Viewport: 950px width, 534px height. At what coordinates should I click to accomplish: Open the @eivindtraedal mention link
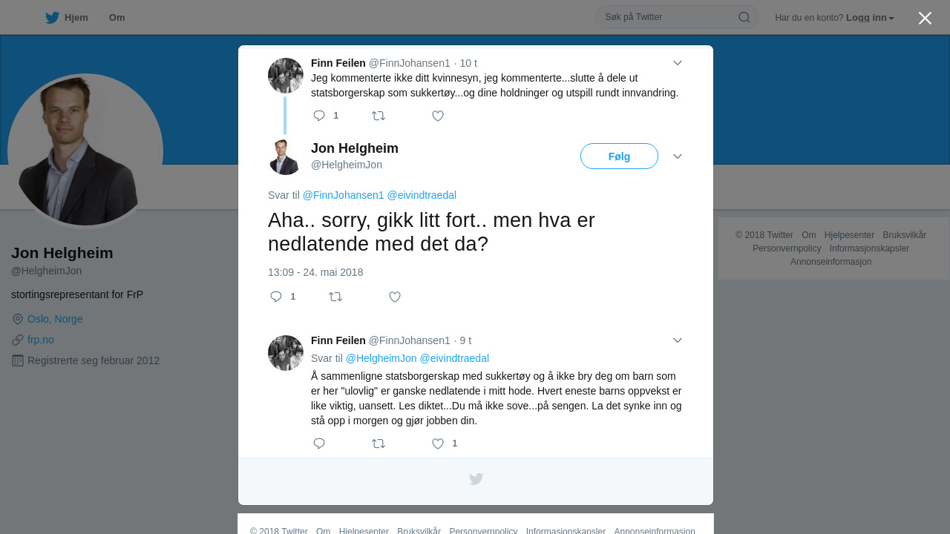[422, 195]
